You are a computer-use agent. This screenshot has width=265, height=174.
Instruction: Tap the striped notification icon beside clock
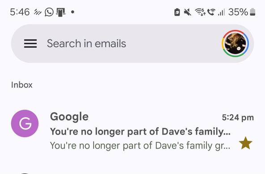38,12
